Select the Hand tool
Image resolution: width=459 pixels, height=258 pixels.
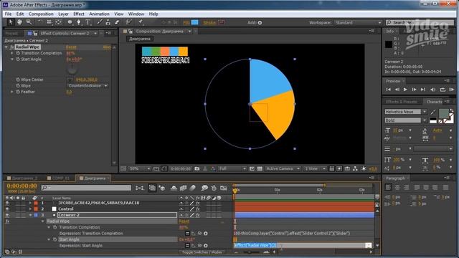pyautogui.click(x=19, y=22)
